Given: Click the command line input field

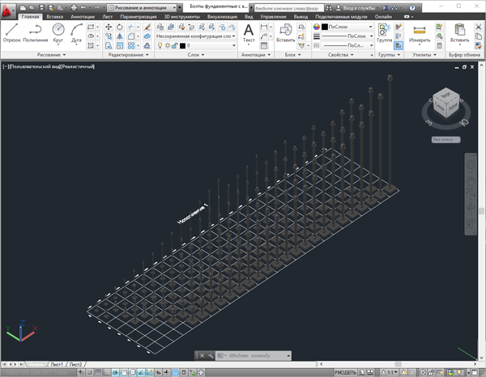Looking at the screenshot, I should coord(251,356).
